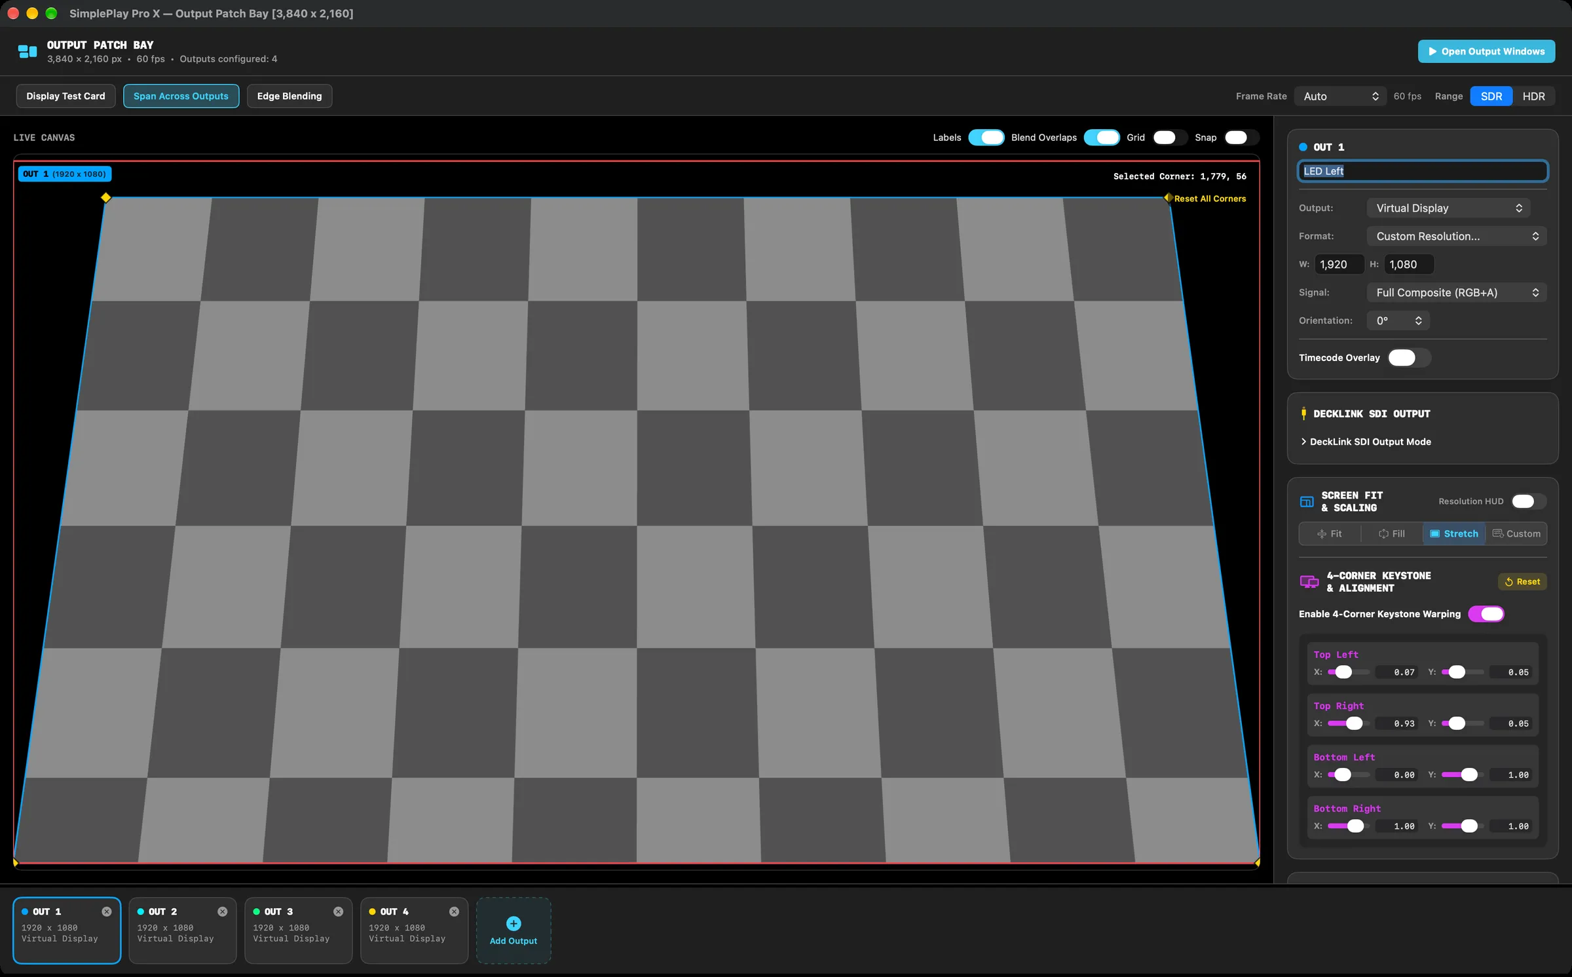This screenshot has width=1572, height=977.
Task: Select the Fit scaling mode
Action: pos(1330,534)
